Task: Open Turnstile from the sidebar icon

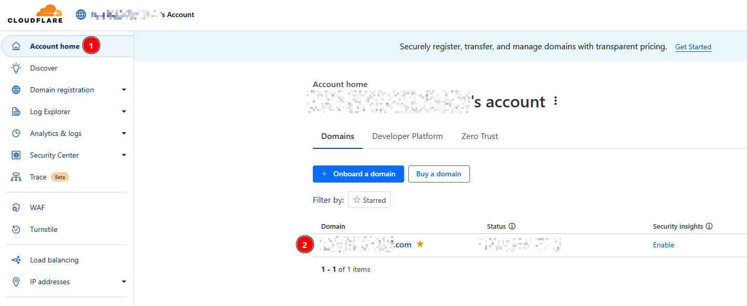Action: [16, 229]
